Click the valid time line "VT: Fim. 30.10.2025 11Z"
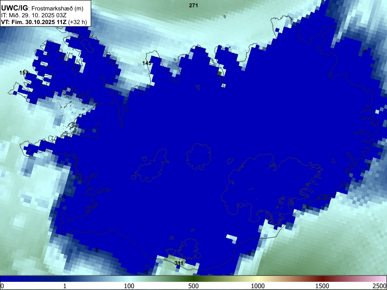 point(34,22)
